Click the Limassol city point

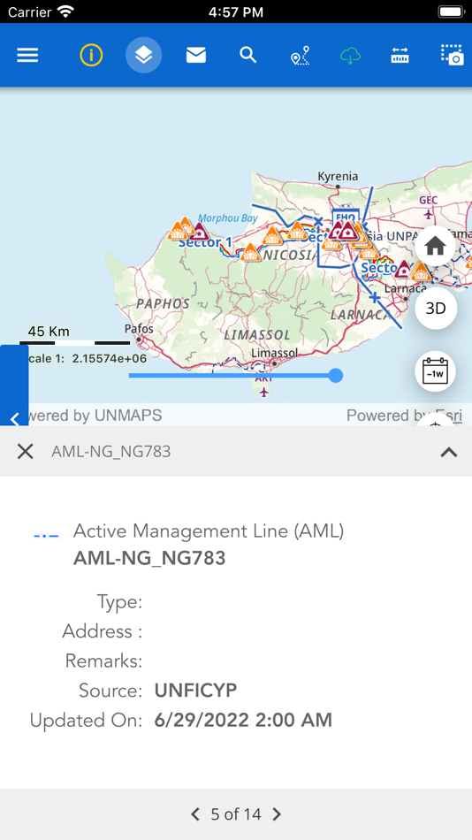click(274, 363)
